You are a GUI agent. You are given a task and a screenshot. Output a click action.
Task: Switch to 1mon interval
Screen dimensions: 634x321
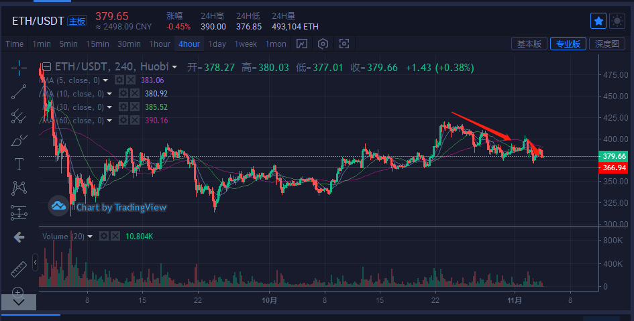(x=275, y=44)
